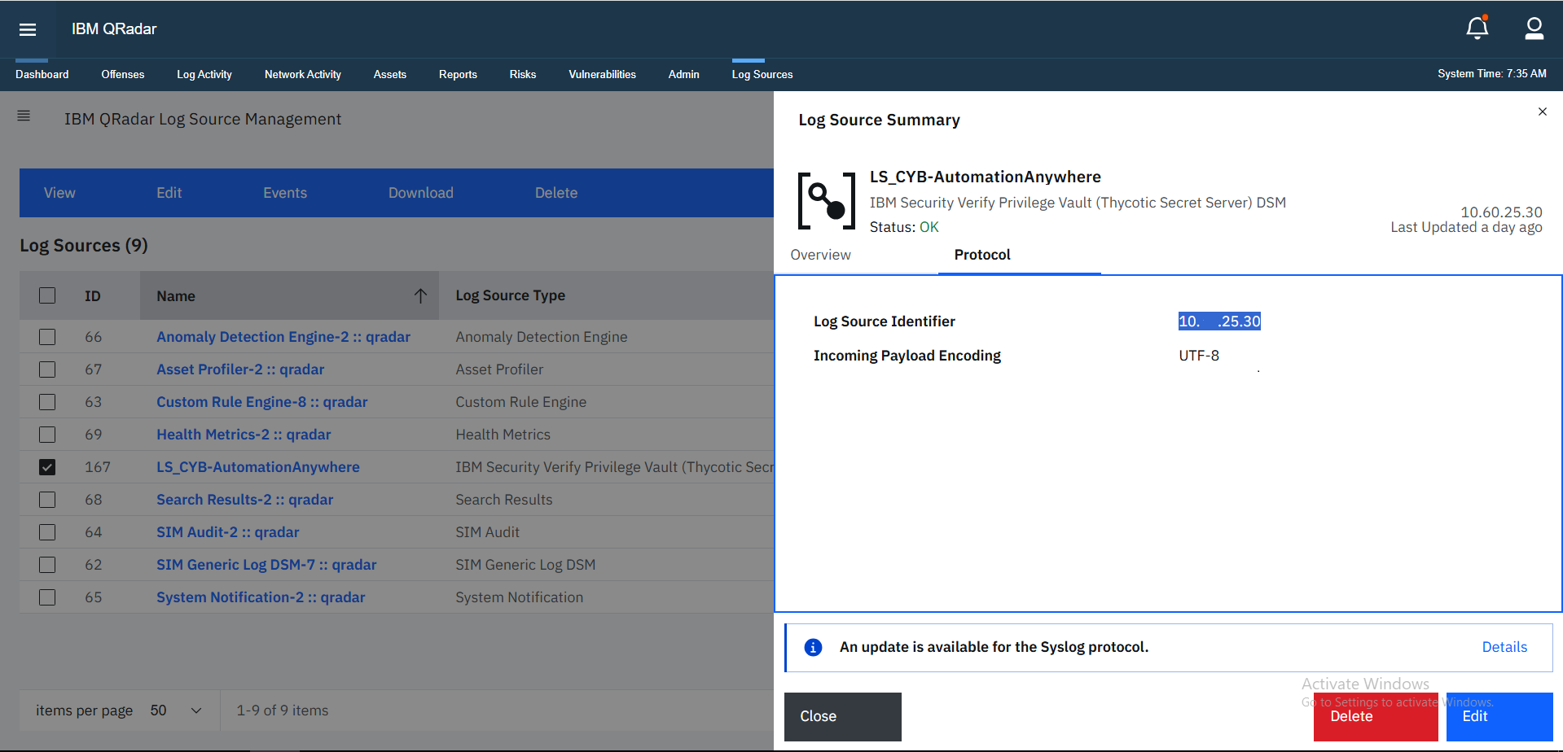The image size is (1563, 752).
Task: Open the Details link for Syslog update
Action: (1504, 647)
